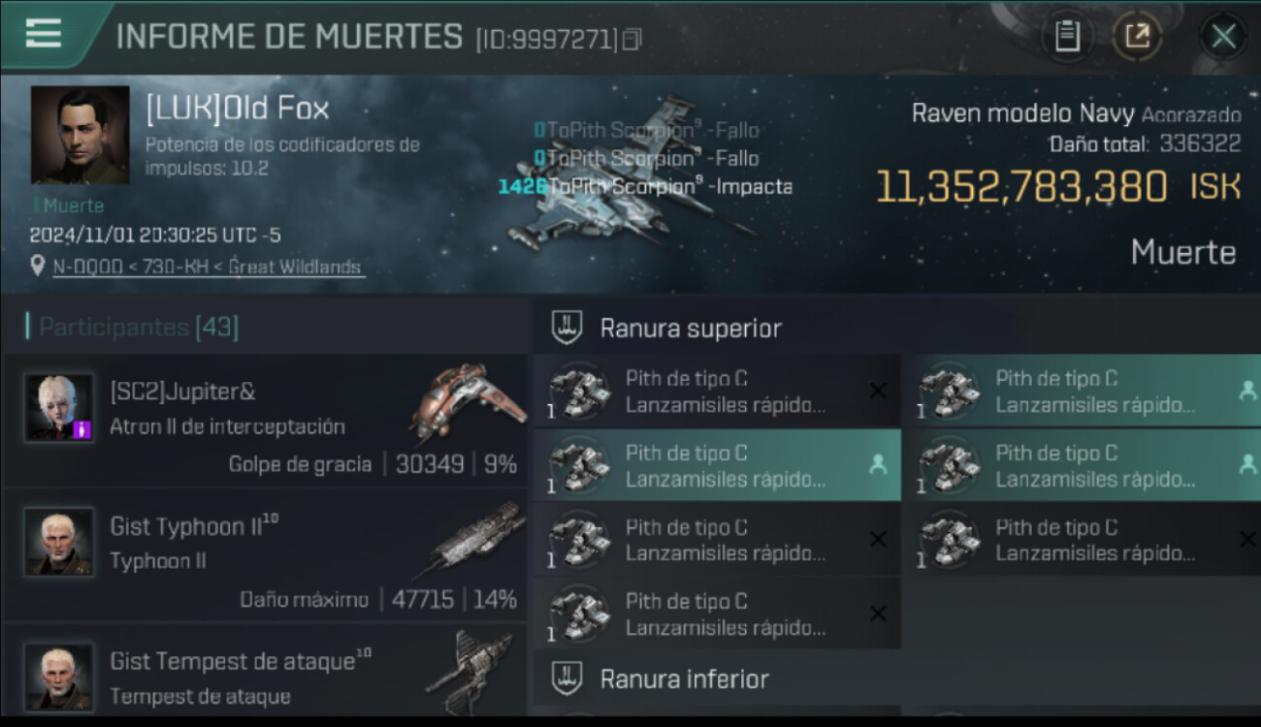The image size is (1261, 727).
Task: Open the clipboard report icon
Action: (1067, 37)
